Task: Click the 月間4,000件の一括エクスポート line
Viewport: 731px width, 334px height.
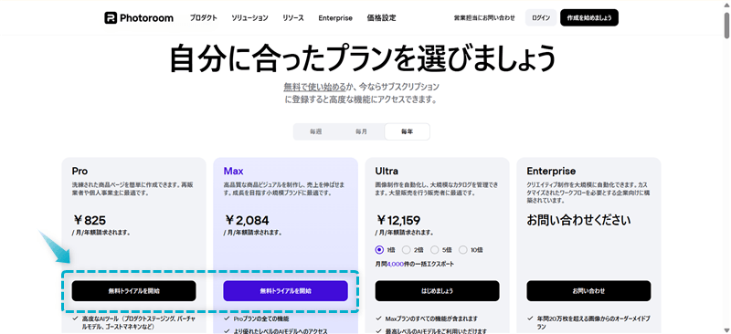Action: (x=415, y=264)
